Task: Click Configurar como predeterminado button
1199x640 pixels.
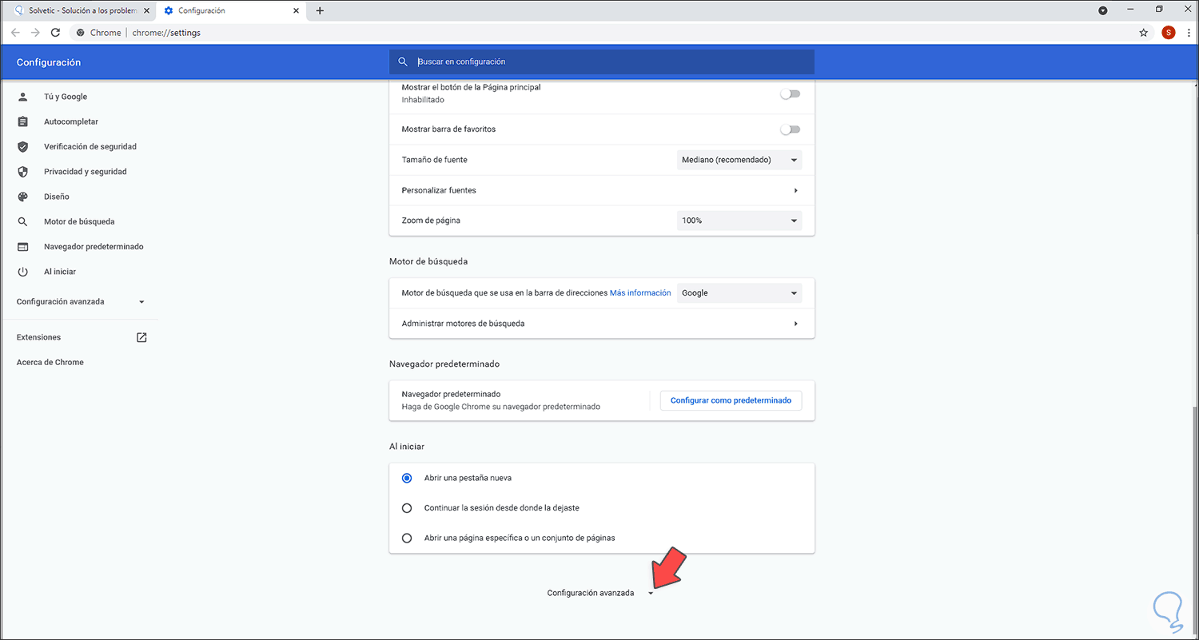Action: (731, 400)
